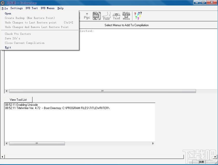Image resolution: width=218 pixels, height=165 pixels.
Task: Click the NUM status bar indicator
Action: click(x=202, y=162)
